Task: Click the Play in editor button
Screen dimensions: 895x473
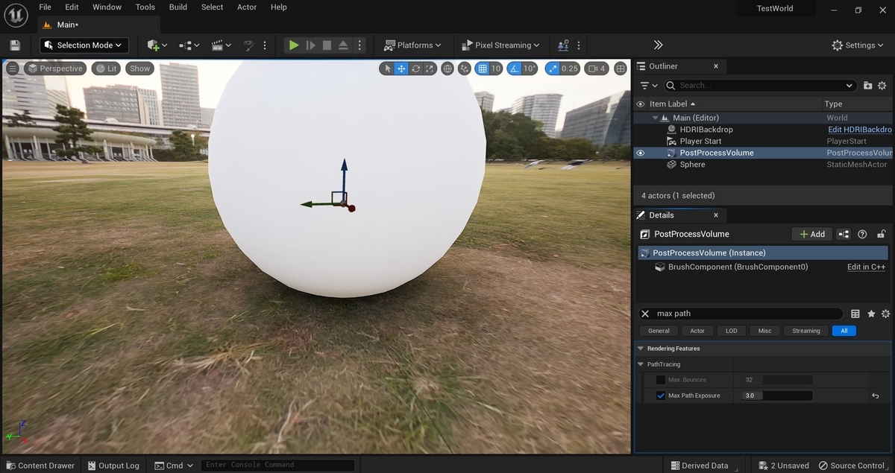Action: pos(294,45)
